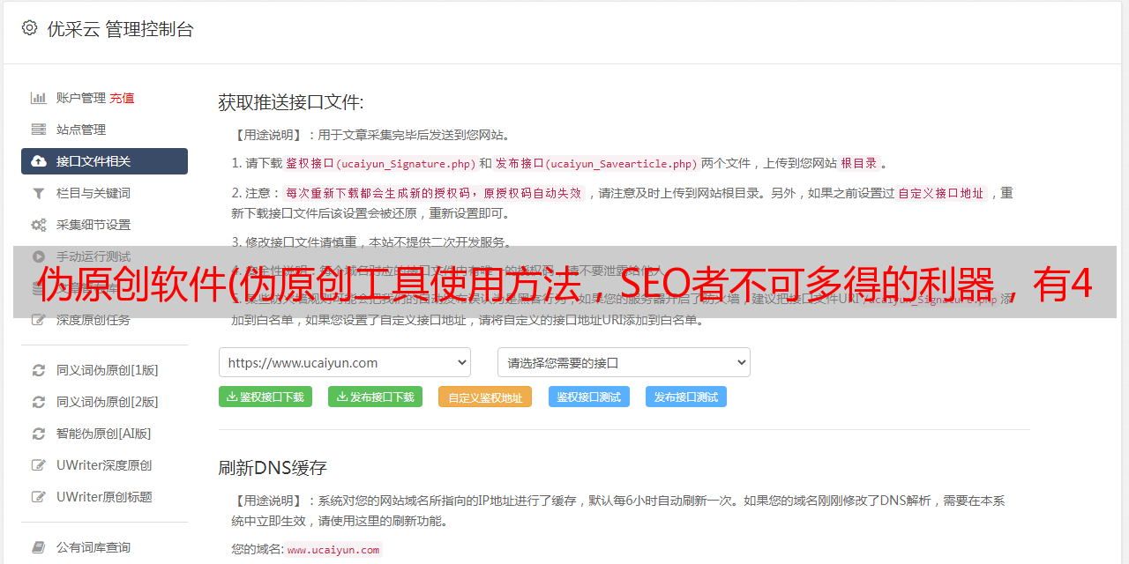Click the bar chart icon for 账户管理

(39, 98)
